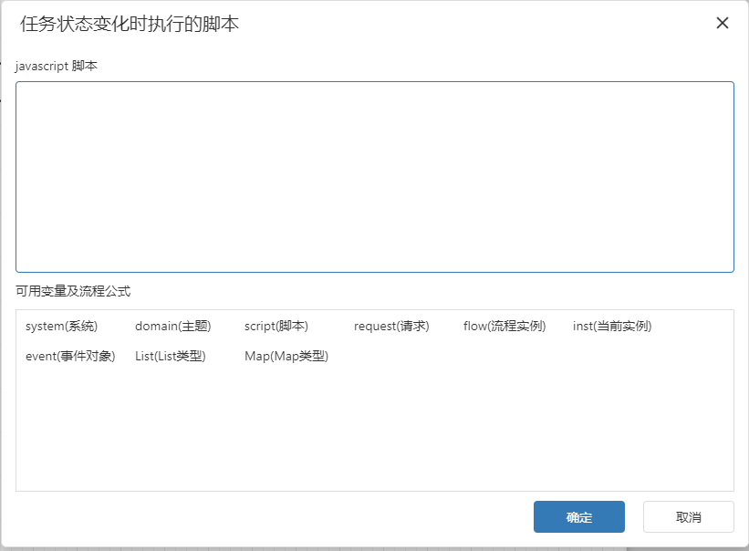Click inside the javascript script text area
The image size is (749, 551).
pyautogui.click(x=374, y=176)
